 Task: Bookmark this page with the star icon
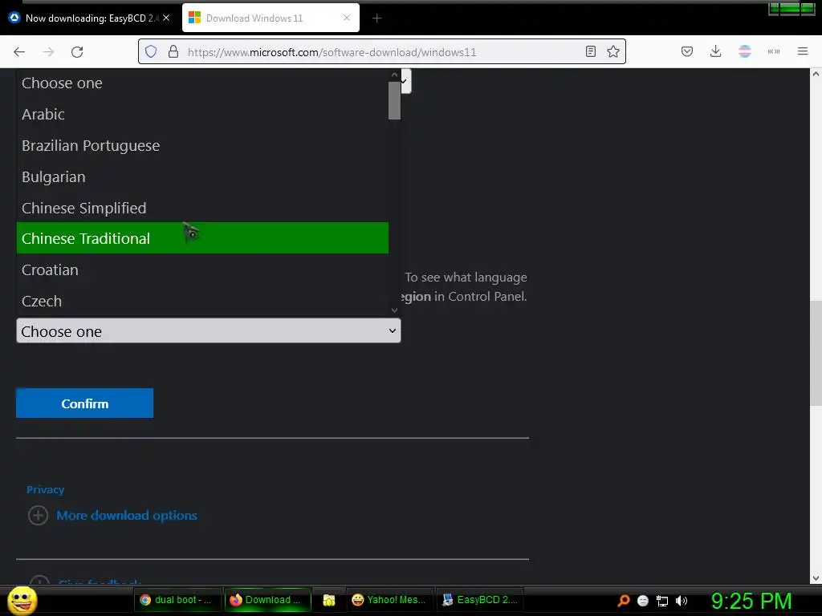(x=613, y=51)
